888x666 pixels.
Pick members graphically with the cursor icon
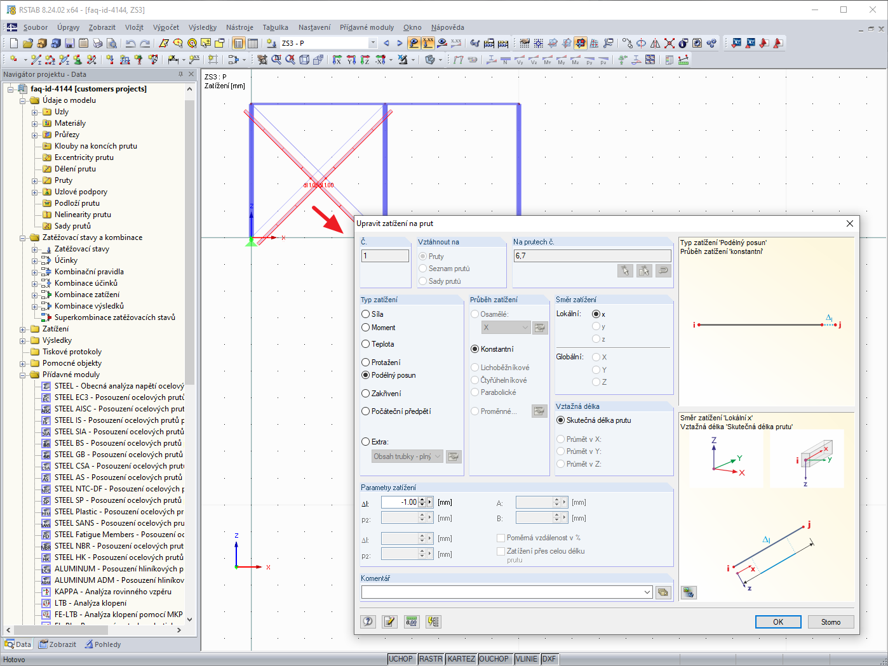click(625, 270)
